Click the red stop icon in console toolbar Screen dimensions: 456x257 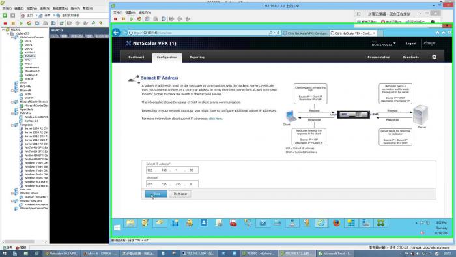pos(115,19)
